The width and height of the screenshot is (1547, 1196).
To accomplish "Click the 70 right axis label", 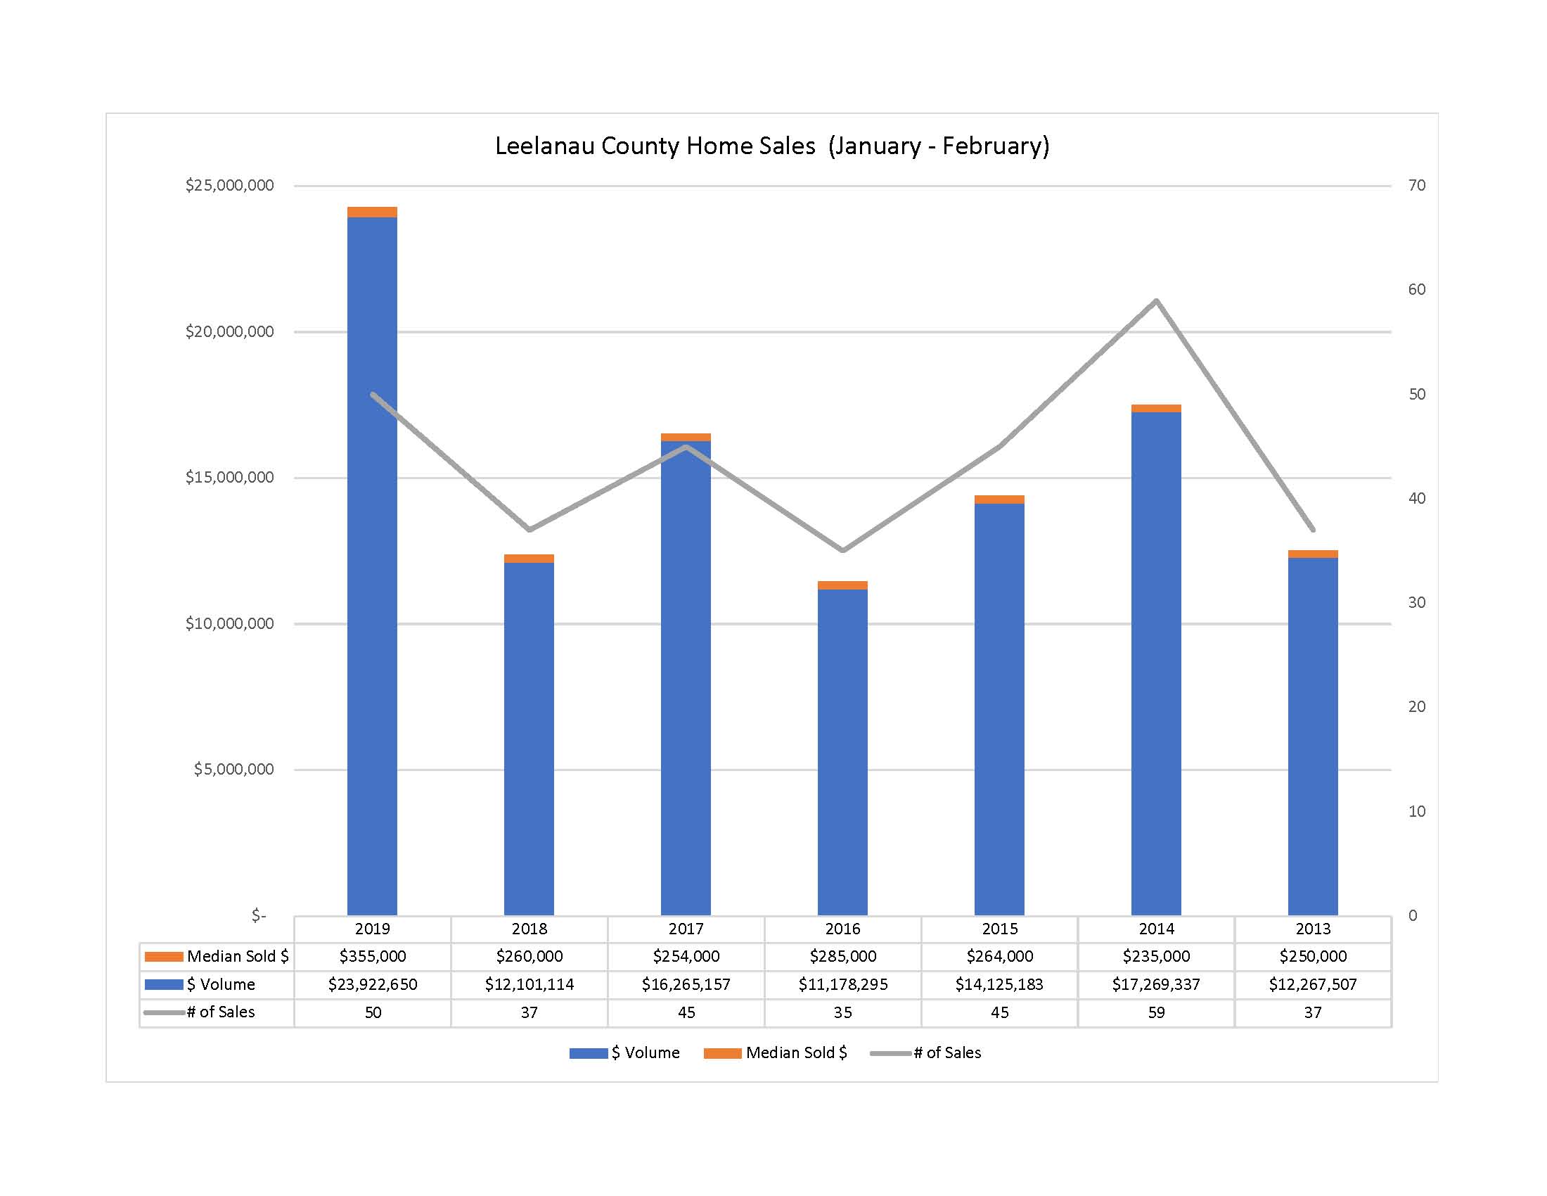I will tap(1417, 186).
